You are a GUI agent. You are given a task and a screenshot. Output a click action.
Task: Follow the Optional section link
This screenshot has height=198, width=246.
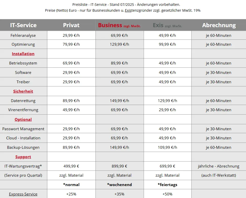click(x=23, y=120)
